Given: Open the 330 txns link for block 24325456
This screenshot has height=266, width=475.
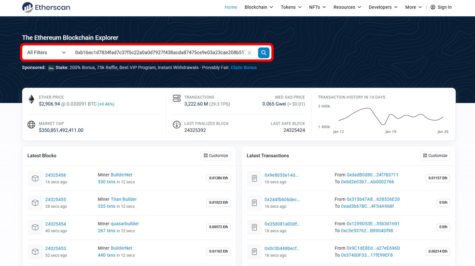Looking at the screenshot, I should (106, 182).
